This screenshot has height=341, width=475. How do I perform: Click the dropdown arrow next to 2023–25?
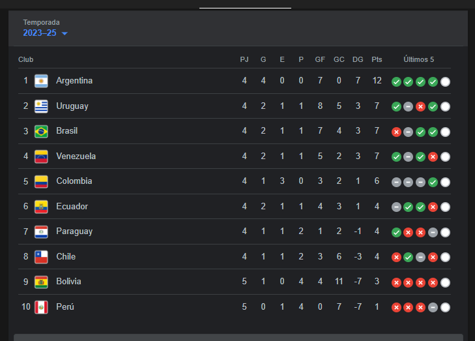[65, 33]
